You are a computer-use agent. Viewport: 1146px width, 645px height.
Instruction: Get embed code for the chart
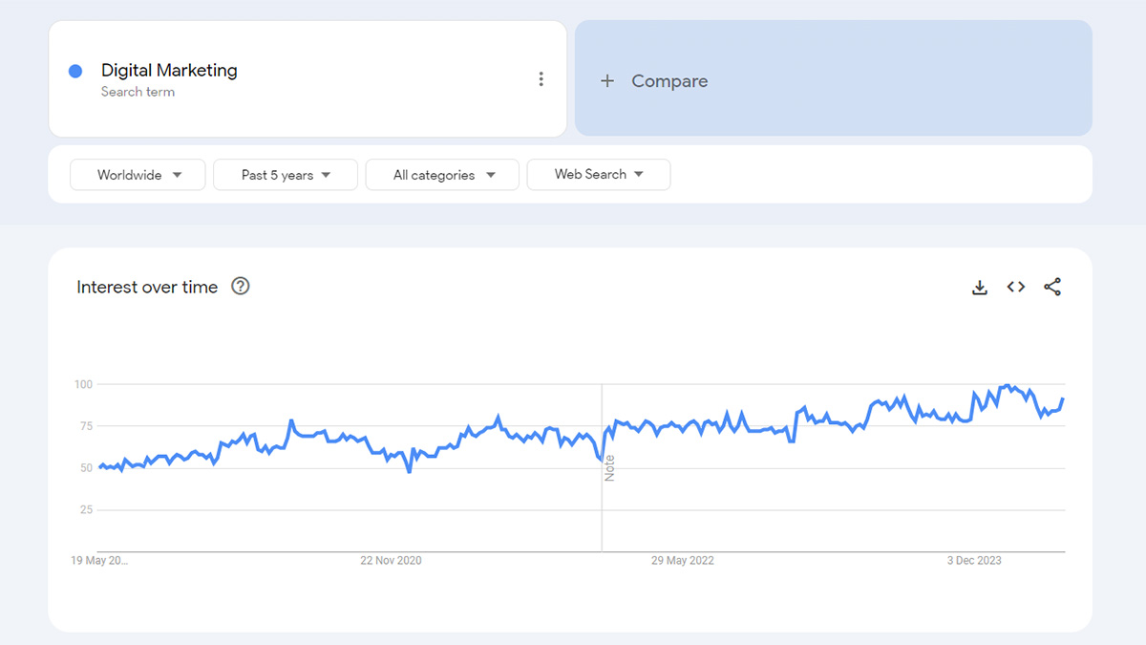point(1016,287)
